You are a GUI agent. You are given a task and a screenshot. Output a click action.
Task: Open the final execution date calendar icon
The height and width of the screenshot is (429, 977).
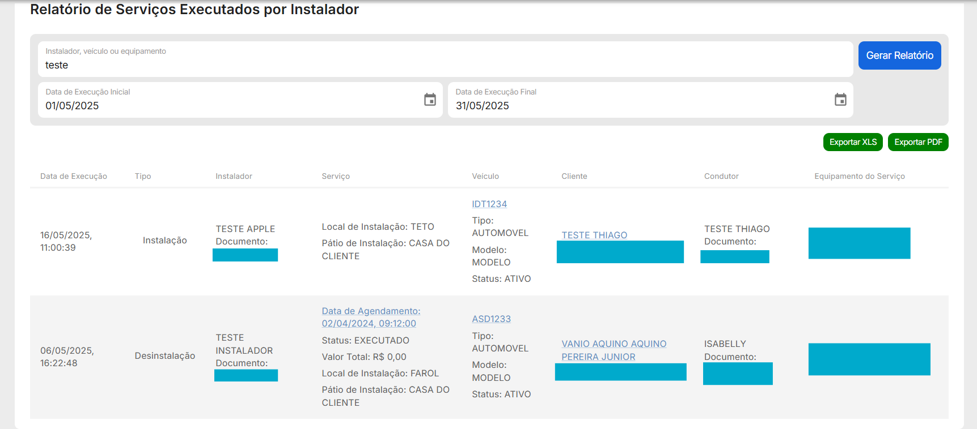pyautogui.click(x=840, y=100)
